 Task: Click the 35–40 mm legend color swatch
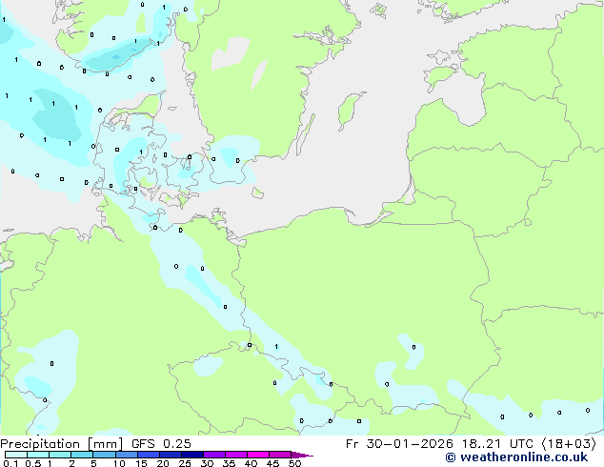click(x=236, y=455)
